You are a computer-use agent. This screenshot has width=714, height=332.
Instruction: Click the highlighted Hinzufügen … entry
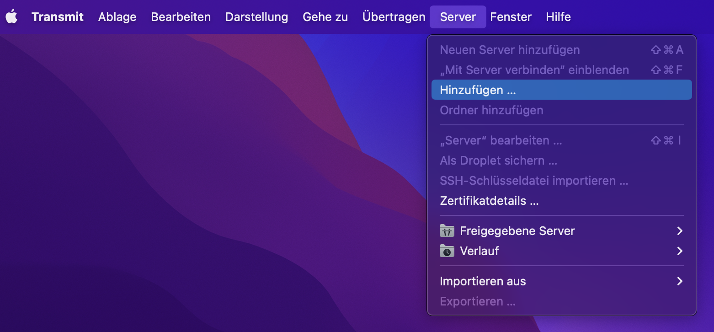click(x=562, y=90)
